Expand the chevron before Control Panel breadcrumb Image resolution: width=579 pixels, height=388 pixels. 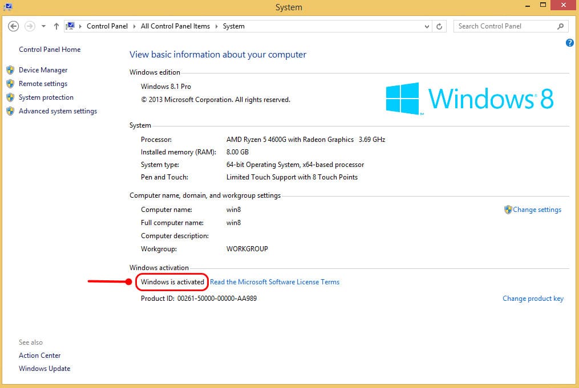80,26
